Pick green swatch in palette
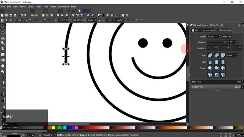The width and height of the screenshot is (244, 137). pyautogui.click(x=59, y=128)
